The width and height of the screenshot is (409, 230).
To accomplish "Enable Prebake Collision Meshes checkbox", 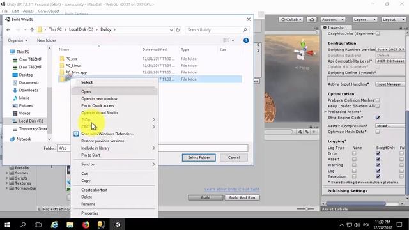I will [378, 100].
